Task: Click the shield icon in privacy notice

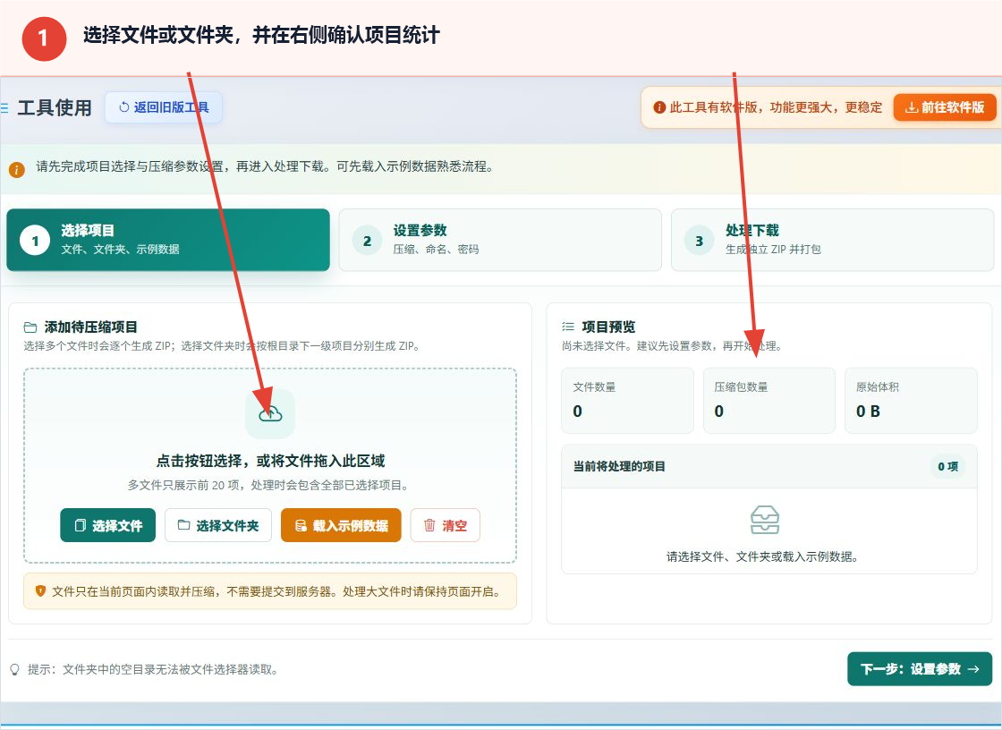Action: pos(40,591)
